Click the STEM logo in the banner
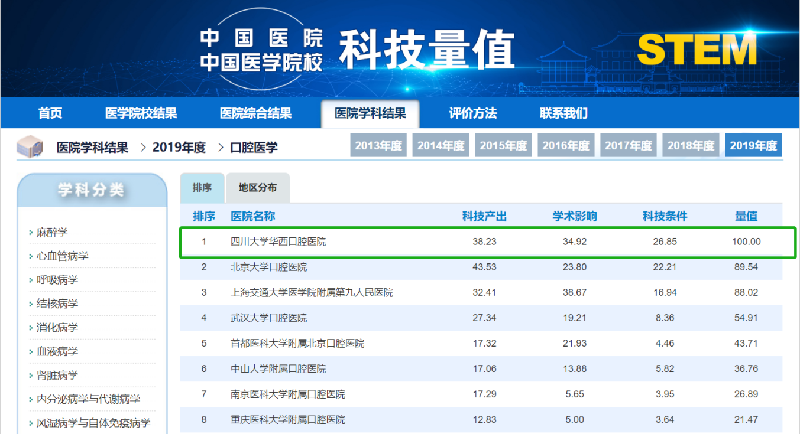The width and height of the screenshot is (800, 434). click(x=698, y=49)
